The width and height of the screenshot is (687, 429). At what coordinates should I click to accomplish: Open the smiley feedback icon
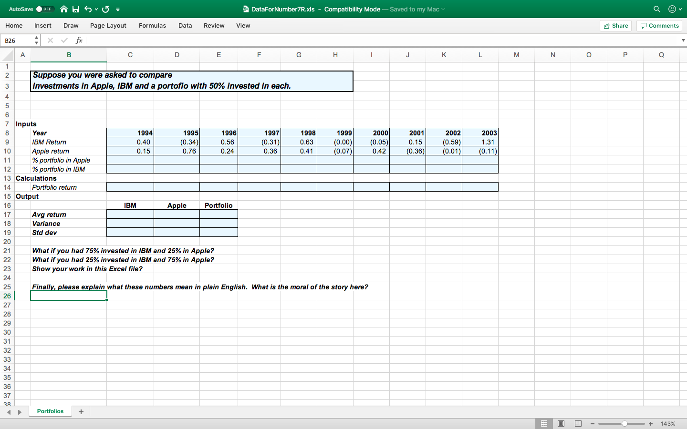672,9
